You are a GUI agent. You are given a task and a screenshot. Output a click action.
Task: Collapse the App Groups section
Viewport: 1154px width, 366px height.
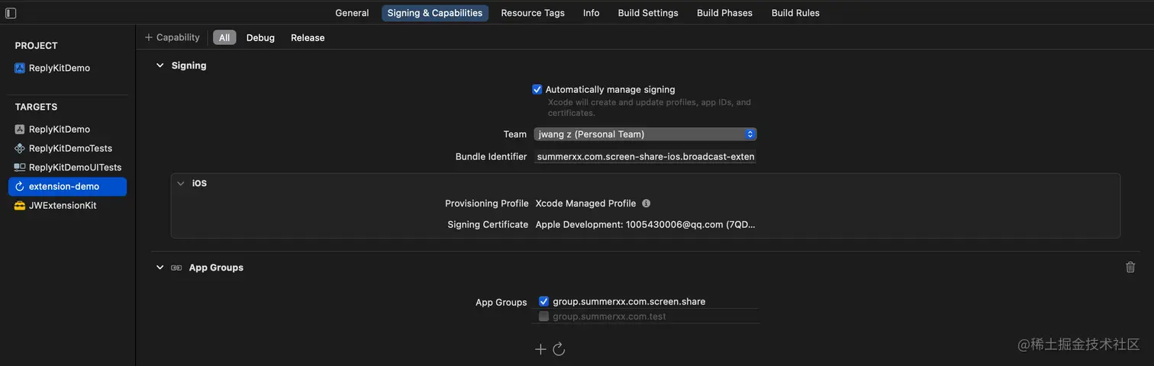pyautogui.click(x=160, y=268)
